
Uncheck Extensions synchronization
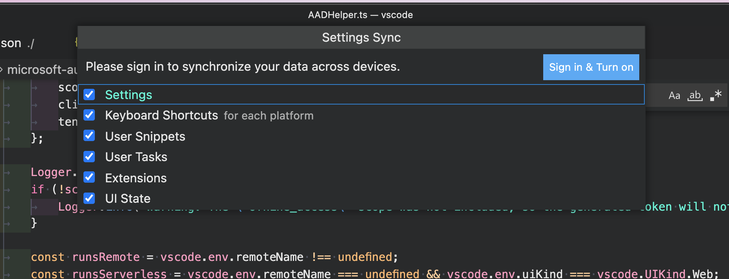pyautogui.click(x=89, y=177)
